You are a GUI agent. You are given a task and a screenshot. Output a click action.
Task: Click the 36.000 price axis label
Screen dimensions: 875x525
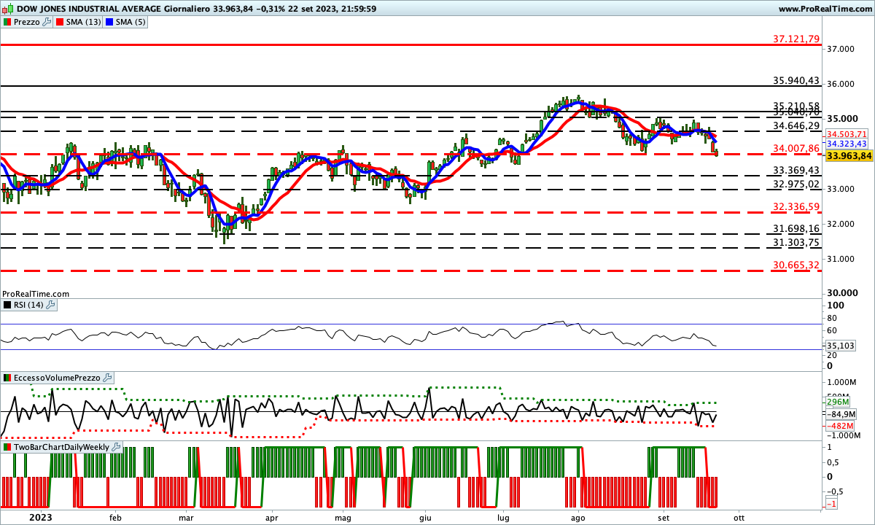click(x=840, y=84)
